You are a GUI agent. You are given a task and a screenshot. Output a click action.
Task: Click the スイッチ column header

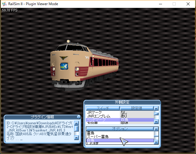(x=103, y=108)
